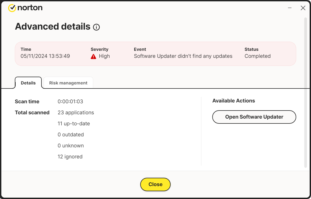Open Software Updater from Available Actions

pyautogui.click(x=254, y=117)
